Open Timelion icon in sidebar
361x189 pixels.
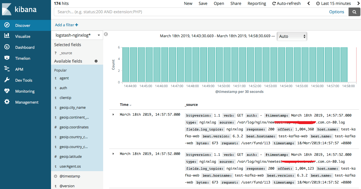coord(7,58)
